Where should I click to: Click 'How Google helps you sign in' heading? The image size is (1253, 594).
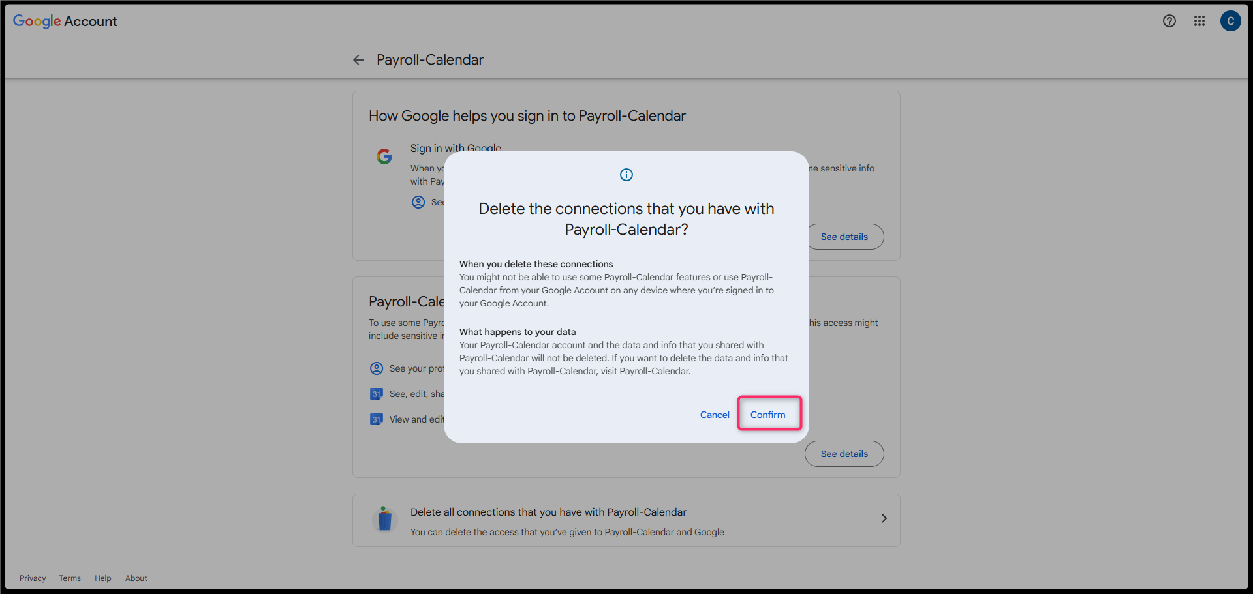(527, 116)
